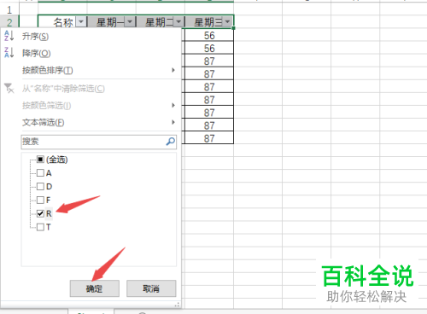Click the last cell containing 87
Viewport: 427px width, 314px height.
point(209,138)
